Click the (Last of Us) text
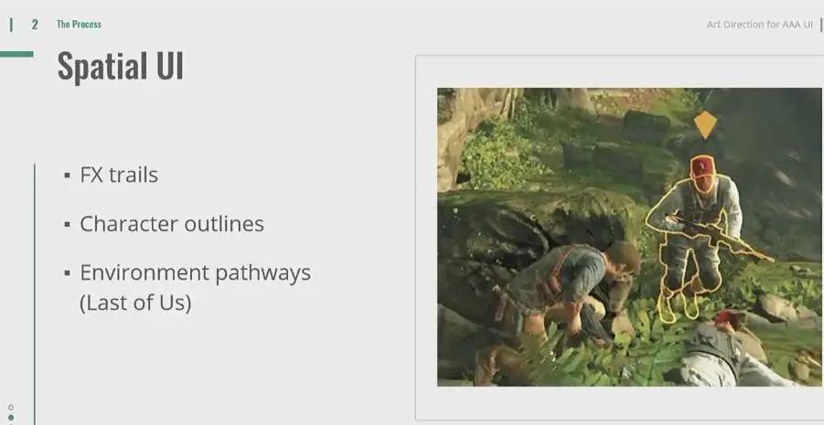 [x=135, y=303]
